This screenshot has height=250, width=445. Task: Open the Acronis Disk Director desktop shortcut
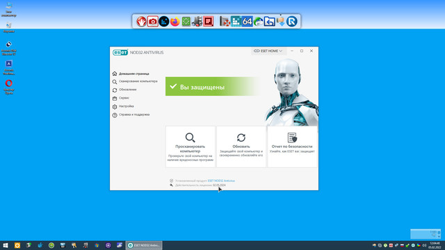pos(9,48)
